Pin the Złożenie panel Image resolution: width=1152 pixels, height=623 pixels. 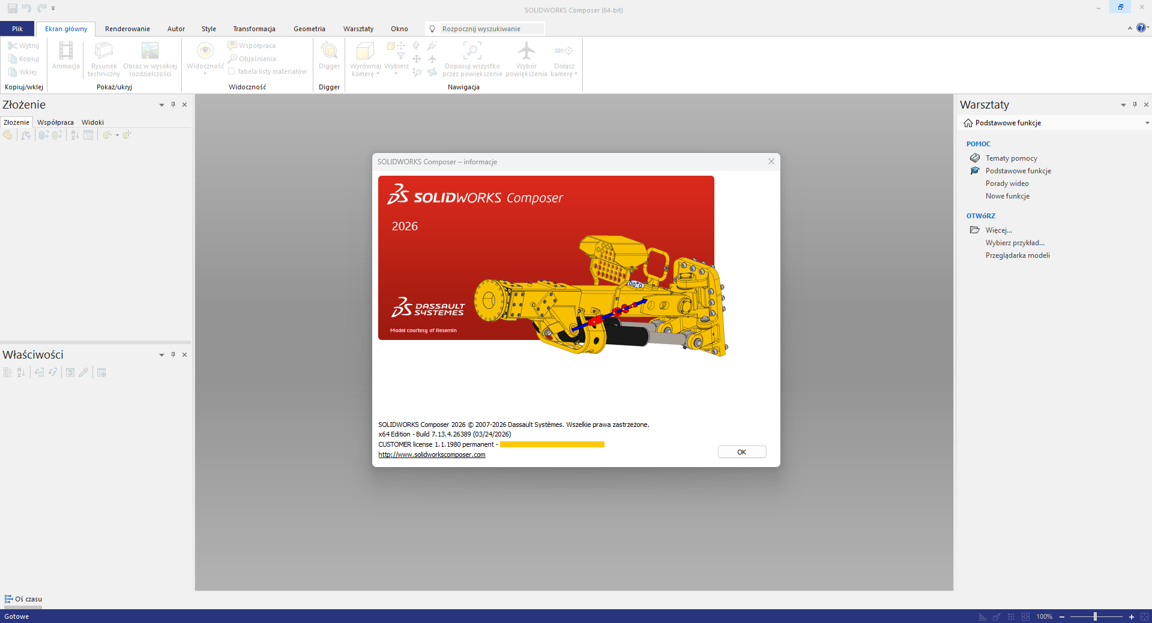(x=173, y=104)
